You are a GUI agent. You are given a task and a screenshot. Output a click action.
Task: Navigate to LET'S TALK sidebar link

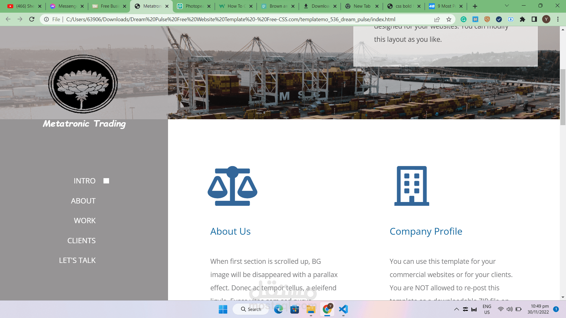click(77, 260)
